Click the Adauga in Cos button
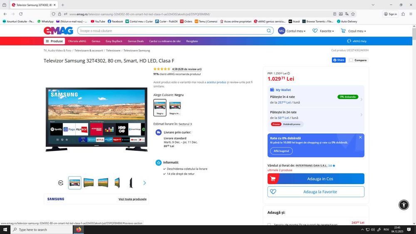The height and width of the screenshot is (234, 416). (x=316, y=179)
